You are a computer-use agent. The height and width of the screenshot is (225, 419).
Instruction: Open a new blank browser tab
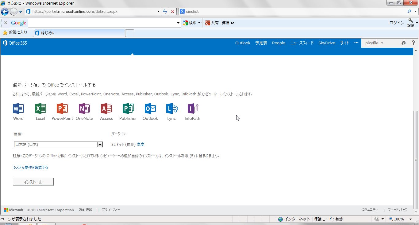pyautogui.click(x=130, y=33)
